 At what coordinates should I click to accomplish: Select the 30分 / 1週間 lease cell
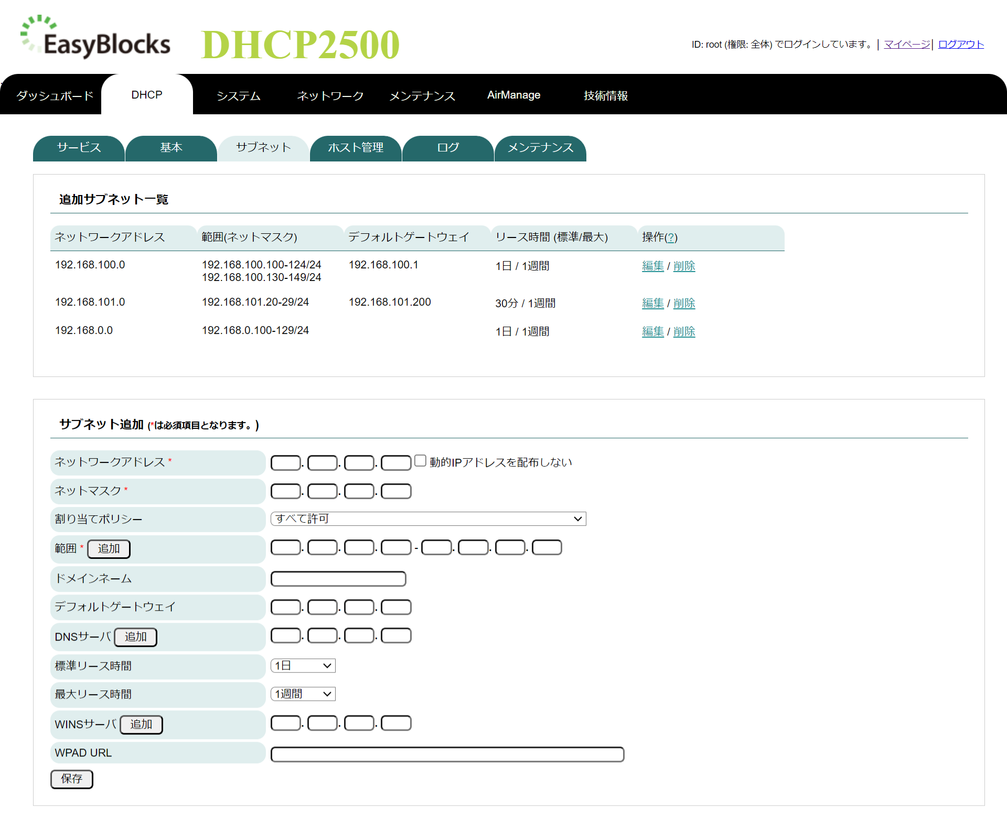point(526,304)
